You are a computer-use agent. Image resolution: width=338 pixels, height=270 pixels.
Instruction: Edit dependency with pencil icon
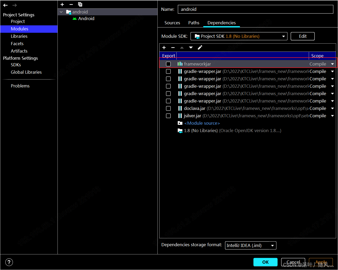(x=200, y=48)
